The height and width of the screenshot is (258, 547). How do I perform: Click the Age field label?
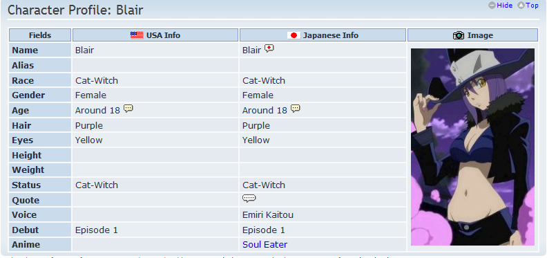tap(20, 111)
